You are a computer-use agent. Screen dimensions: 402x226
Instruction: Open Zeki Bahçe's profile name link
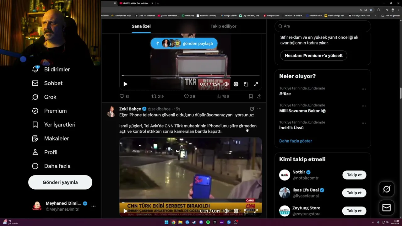[130, 109]
